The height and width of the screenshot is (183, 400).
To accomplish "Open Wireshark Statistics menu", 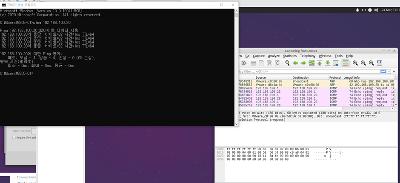I will click(x=290, y=56).
